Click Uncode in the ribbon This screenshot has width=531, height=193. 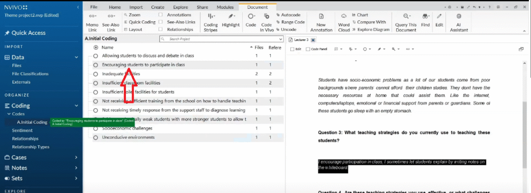[x=286, y=29]
